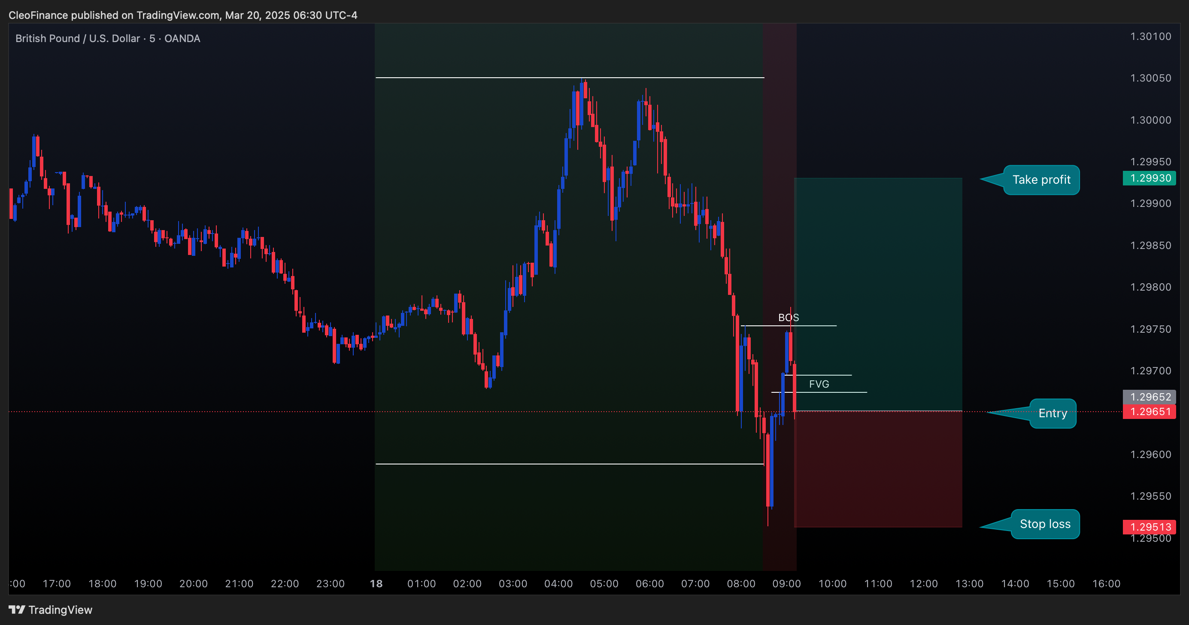
Task: Click the 05:00 time axis label
Action: click(x=604, y=583)
